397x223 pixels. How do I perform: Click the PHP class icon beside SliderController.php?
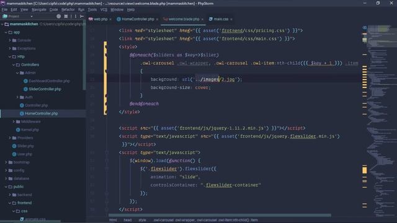[25, 89]
